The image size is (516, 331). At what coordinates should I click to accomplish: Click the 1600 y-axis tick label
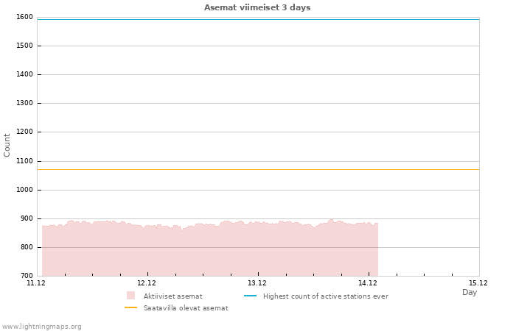pos(24,17)
